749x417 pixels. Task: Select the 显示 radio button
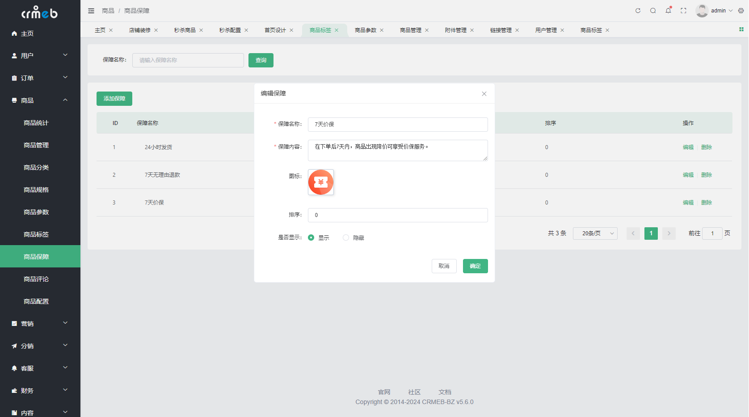(311, 238)
